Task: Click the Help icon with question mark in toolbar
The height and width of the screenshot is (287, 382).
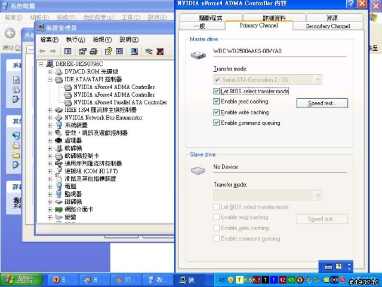Action: click(x=108, y=51)
